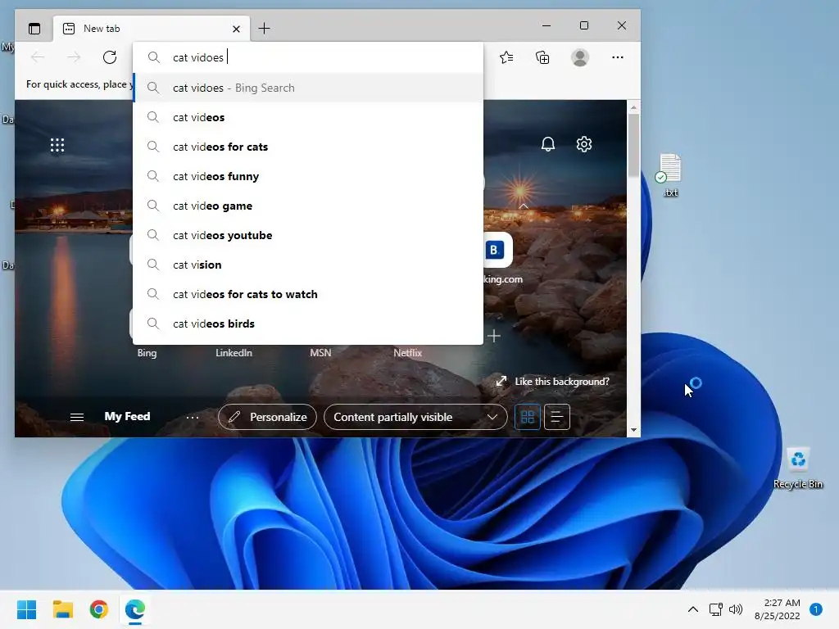This screenshot has width=839, height=629.
Task: Select the Recycle Bin desktop icon
Action: click(798, 468)
